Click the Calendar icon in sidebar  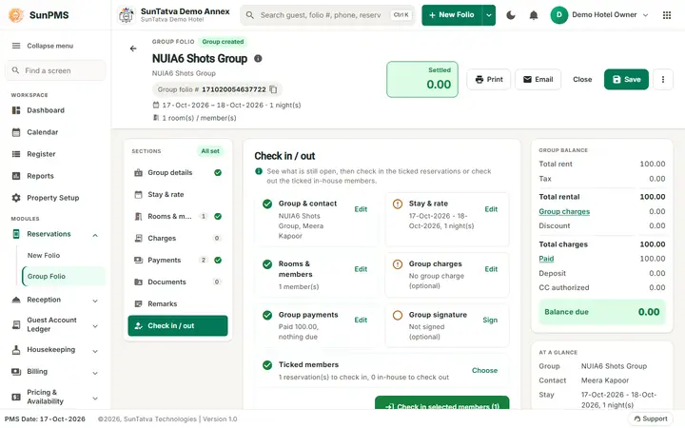tap(16, 132)
